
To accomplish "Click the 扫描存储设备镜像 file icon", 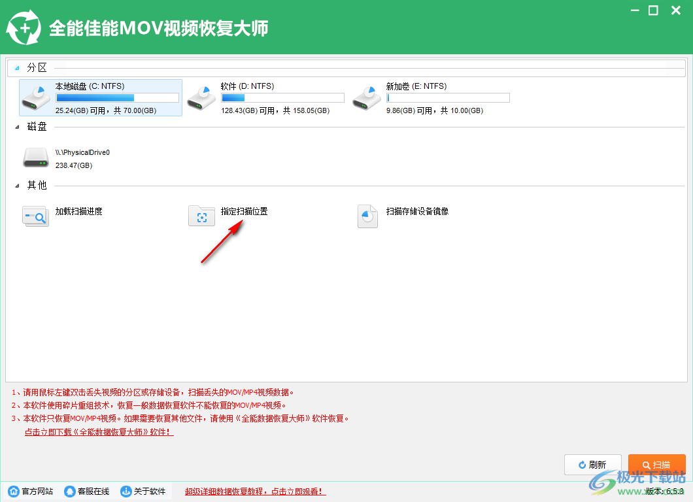I will point(367,216).
